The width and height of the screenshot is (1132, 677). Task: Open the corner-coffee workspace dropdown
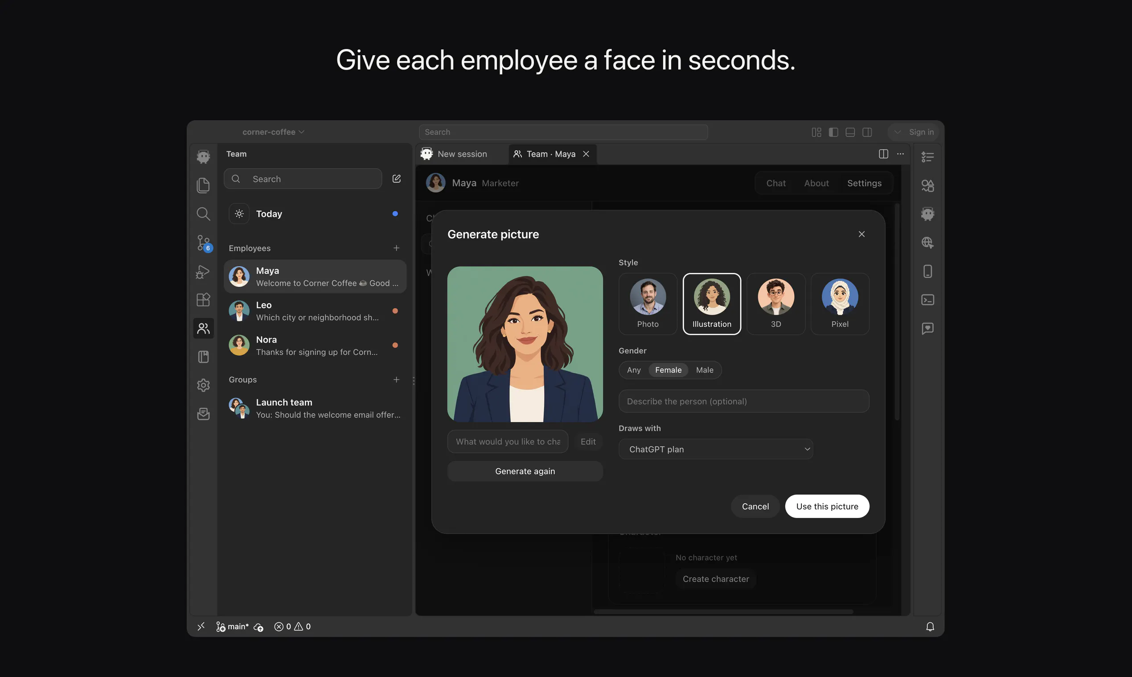[273, 132]
